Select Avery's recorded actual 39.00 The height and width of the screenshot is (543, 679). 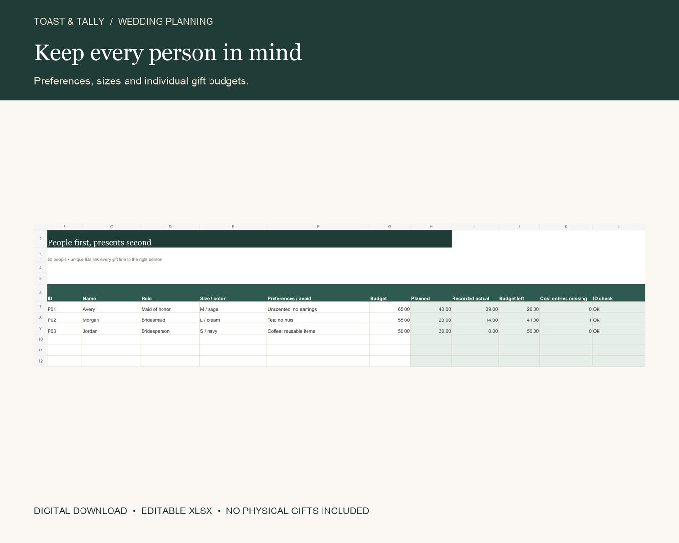click(x=475, y=307)
